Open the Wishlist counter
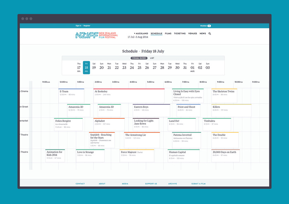Image resolution: width=289 pixels, height=204 pixels. coord(205,26)
